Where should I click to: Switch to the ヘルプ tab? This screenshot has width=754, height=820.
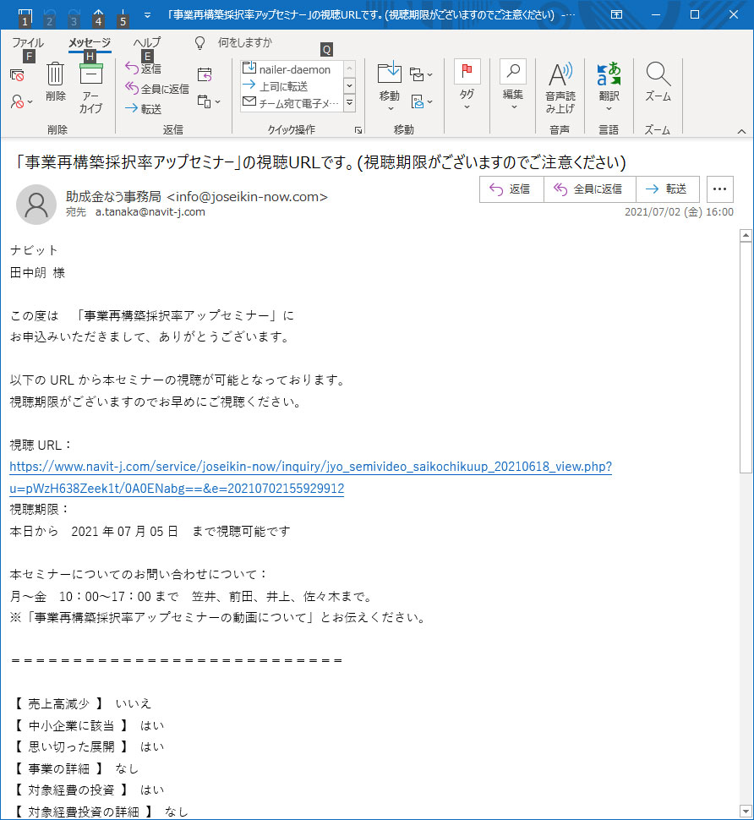[x=147, y=42]
